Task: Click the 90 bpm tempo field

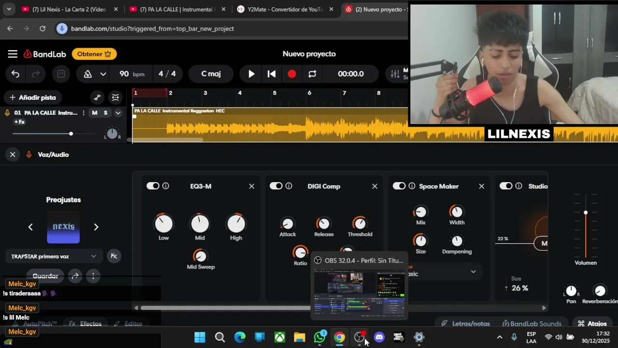Action: coord(132,74)
